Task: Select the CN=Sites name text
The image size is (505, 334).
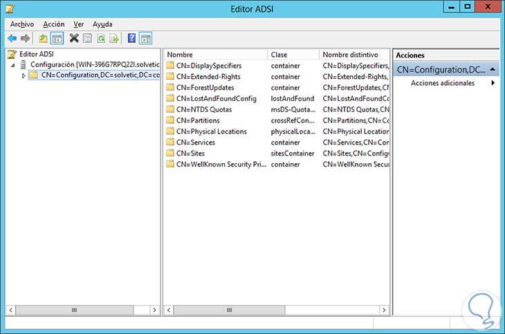Action: [190, 154]
